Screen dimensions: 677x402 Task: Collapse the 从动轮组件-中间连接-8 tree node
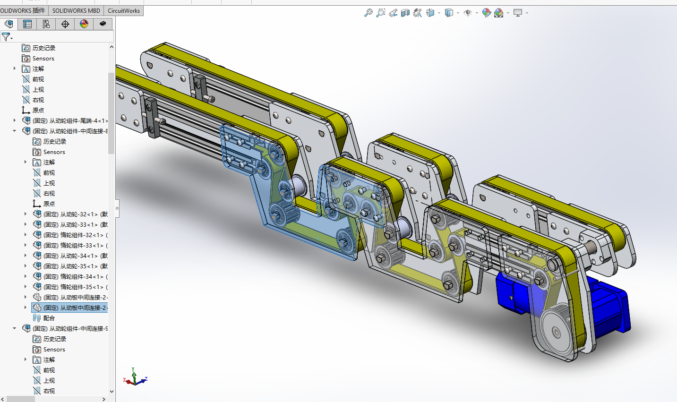tap(14, 131)
